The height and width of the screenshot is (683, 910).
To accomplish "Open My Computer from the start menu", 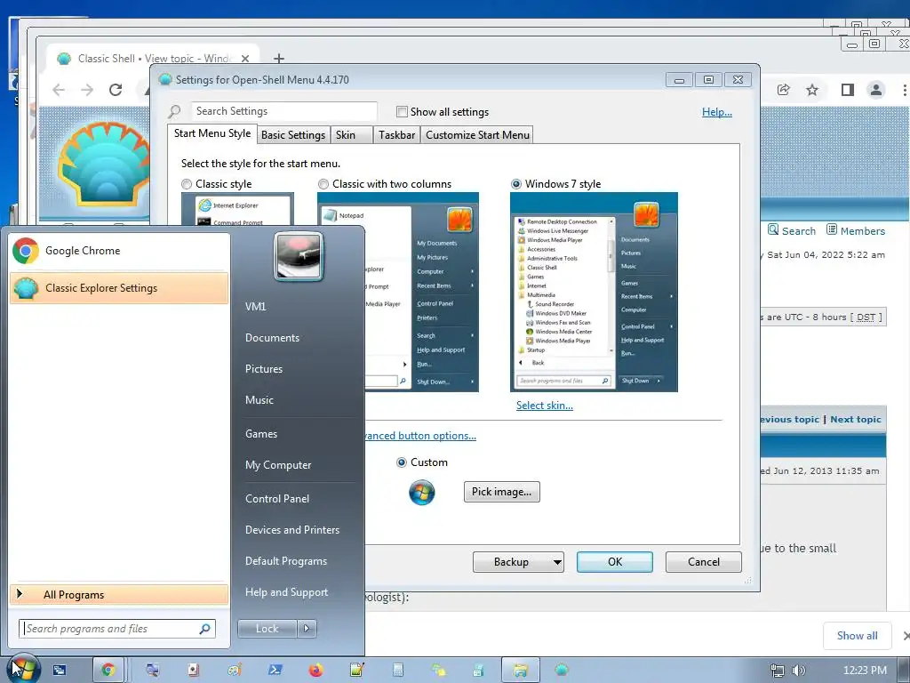I will point(278,465).
